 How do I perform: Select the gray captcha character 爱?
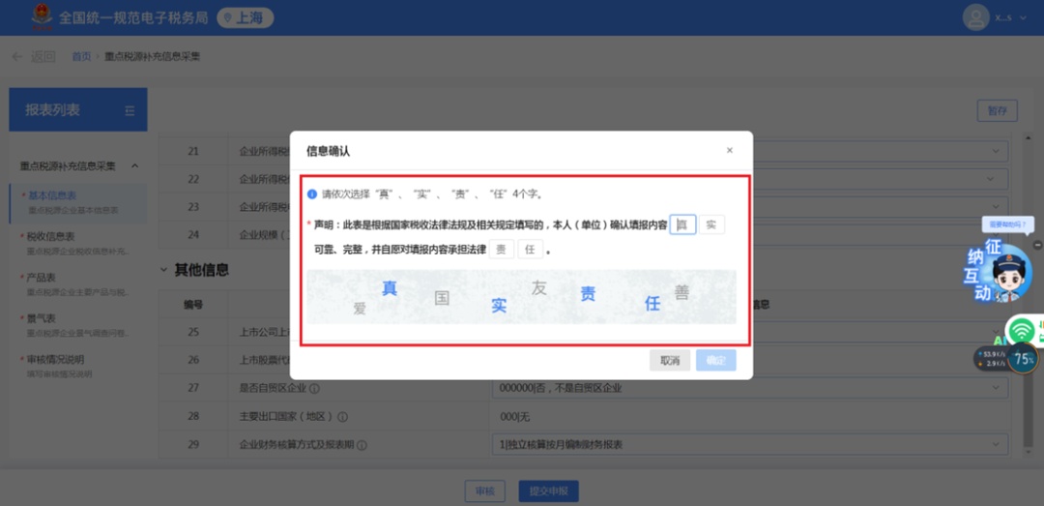click(361, 308)
